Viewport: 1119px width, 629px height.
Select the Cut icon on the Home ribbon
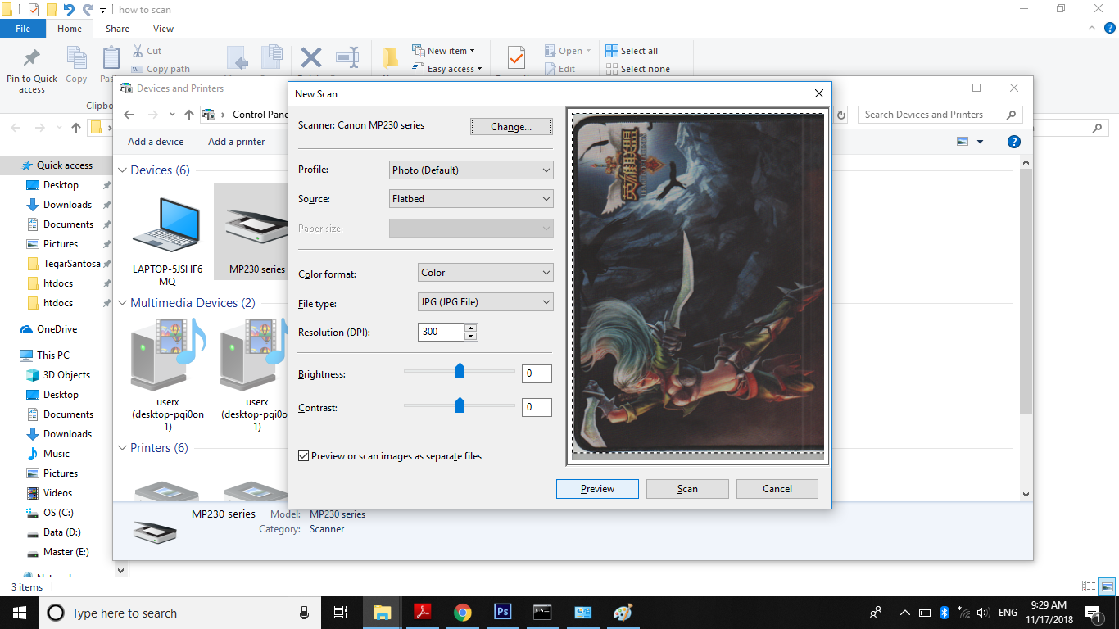click(138, 50)
